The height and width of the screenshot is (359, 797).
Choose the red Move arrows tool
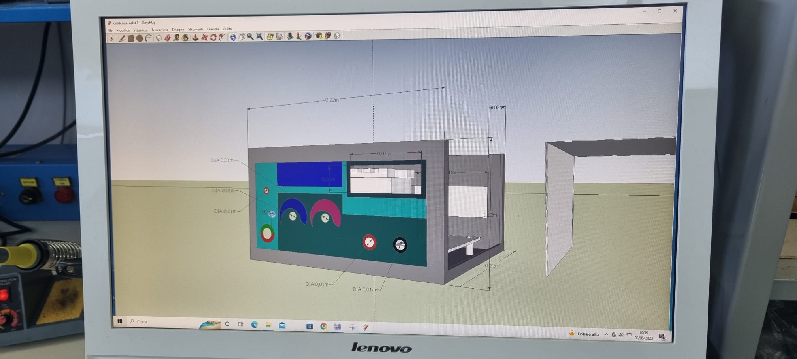204,38
